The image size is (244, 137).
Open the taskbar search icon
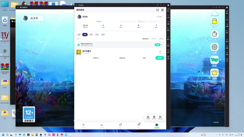point(7,135)
